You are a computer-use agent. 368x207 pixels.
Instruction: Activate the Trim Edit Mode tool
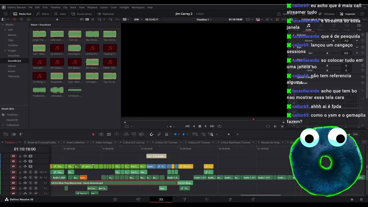(101, 134)
